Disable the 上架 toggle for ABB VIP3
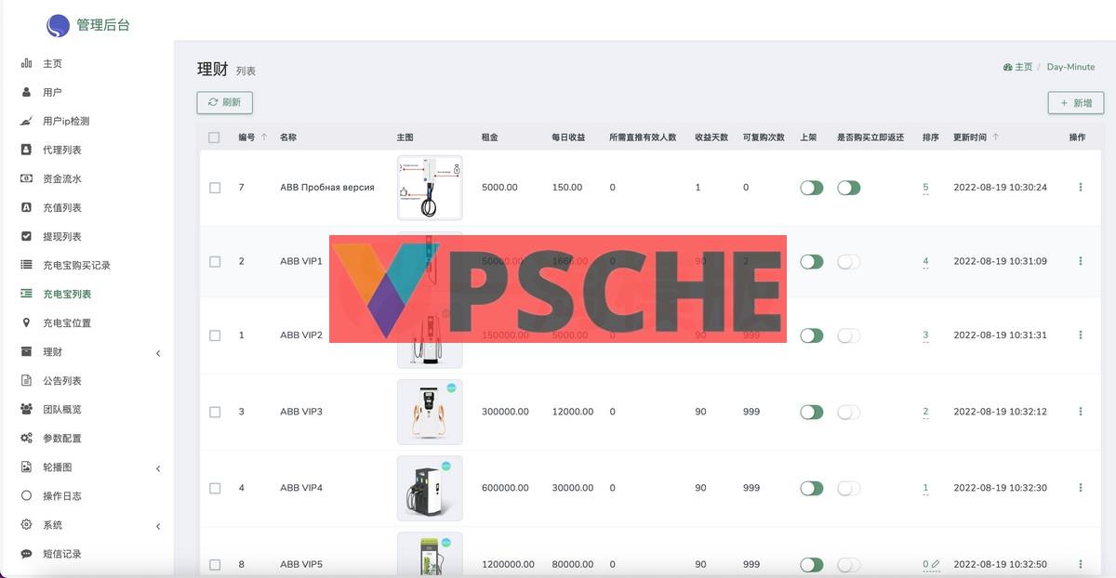This screenshot has width=1116, height=578. 811,411
